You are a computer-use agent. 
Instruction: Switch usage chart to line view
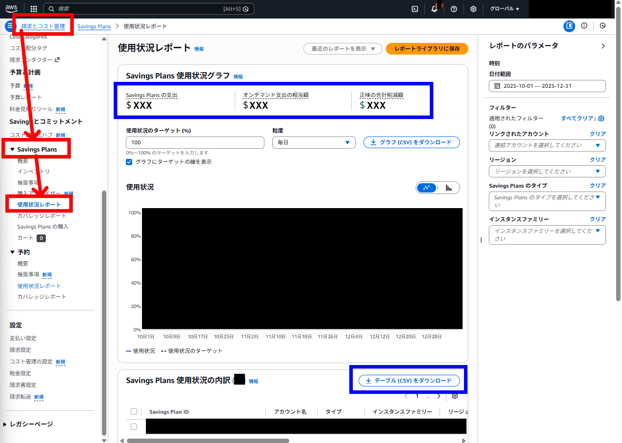pyautogui.click(x=427, y=188)
